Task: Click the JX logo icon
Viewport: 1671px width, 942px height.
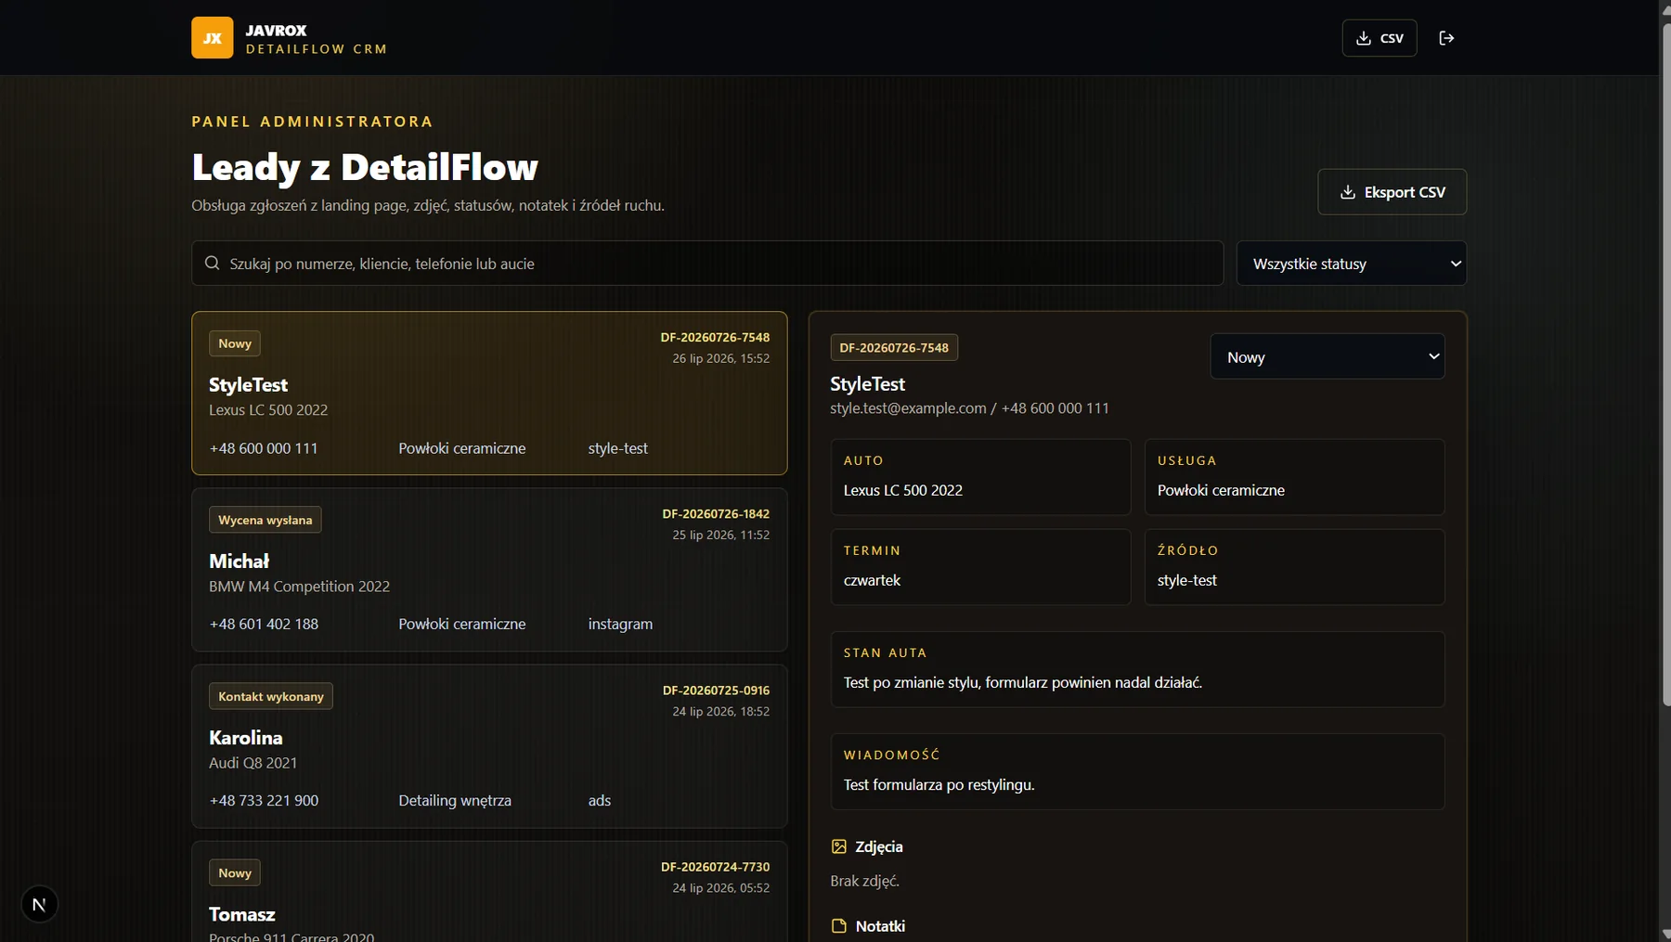Action: 212,38
